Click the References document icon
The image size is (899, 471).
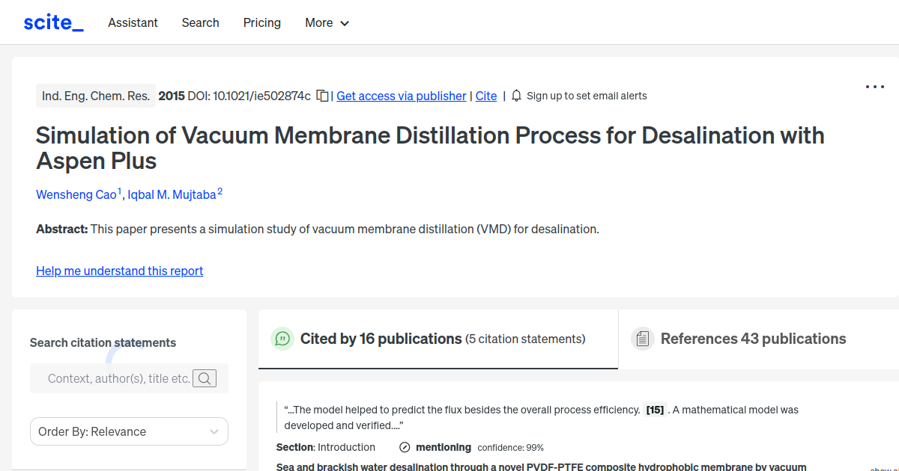(643, 339)
